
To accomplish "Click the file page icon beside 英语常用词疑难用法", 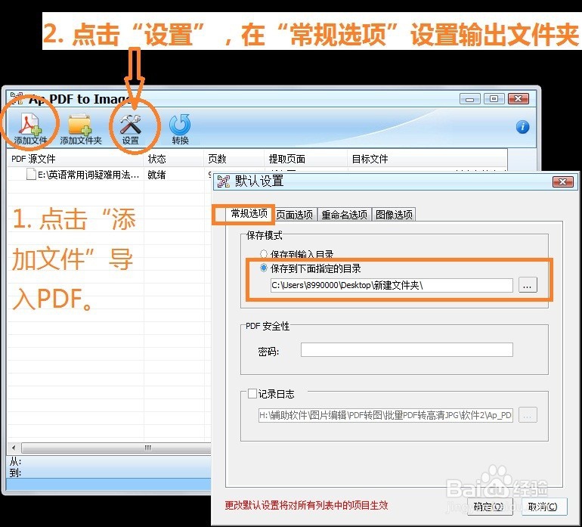I will [31, 174].
